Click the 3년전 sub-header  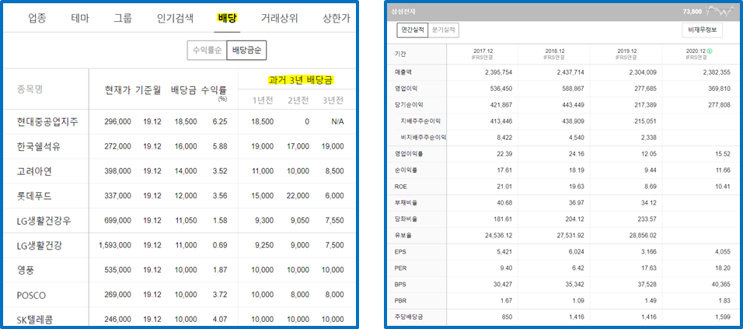tap(333, 100)
